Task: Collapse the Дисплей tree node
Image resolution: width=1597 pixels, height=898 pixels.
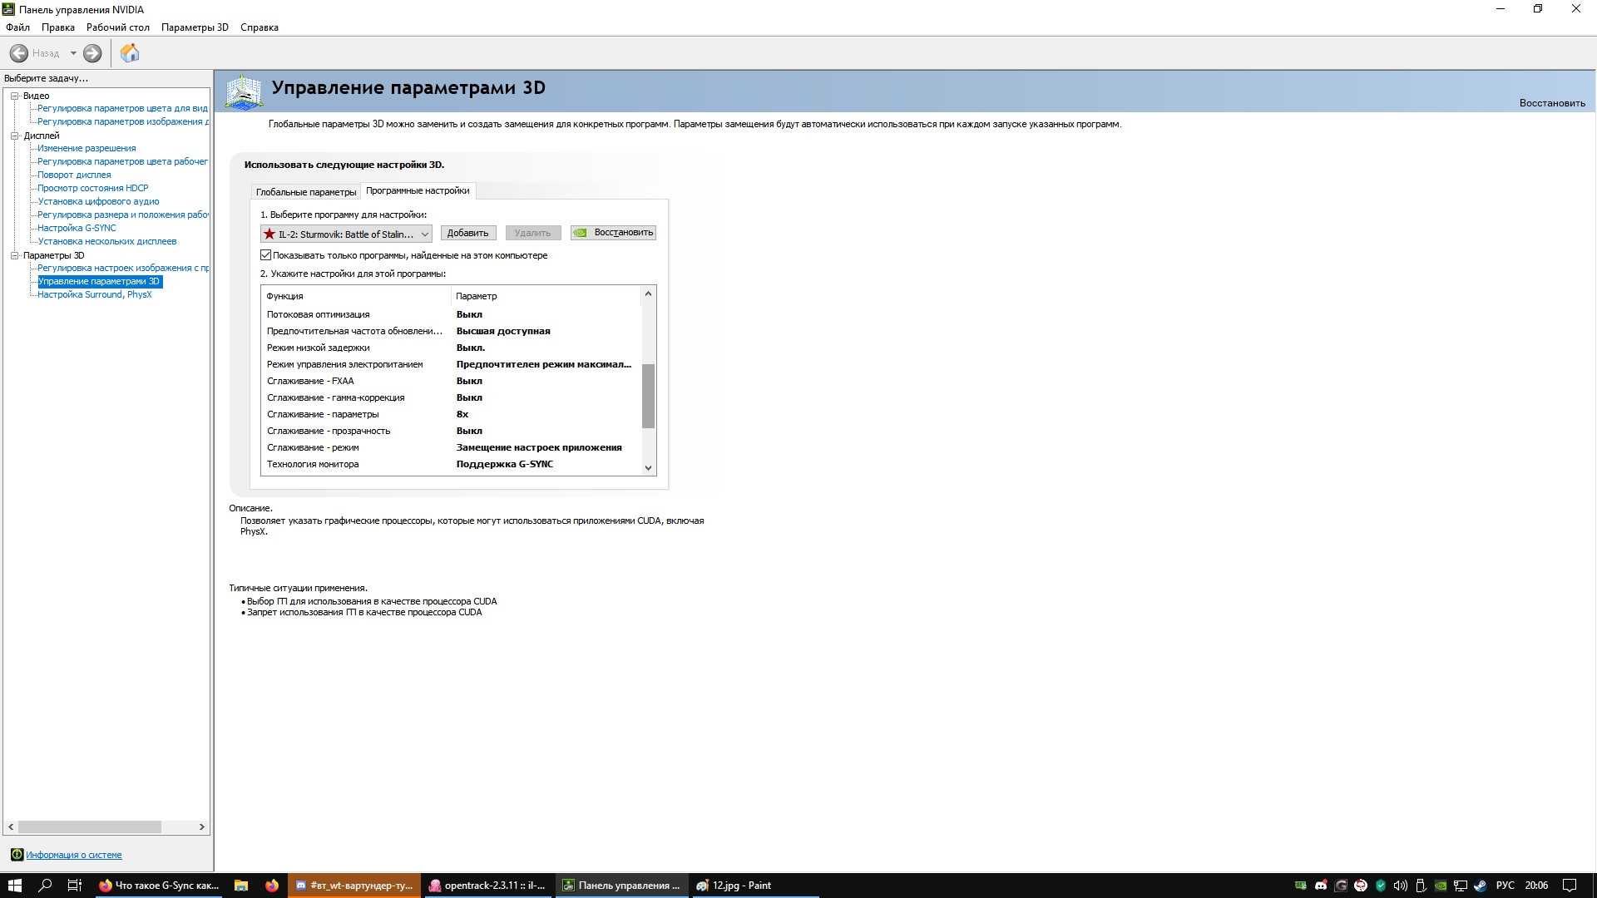Action: click(x=14, y=136)
